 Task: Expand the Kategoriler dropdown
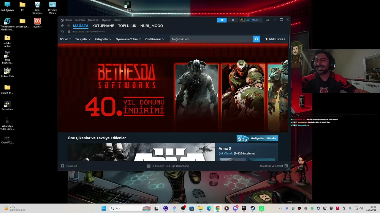point(103,39)
